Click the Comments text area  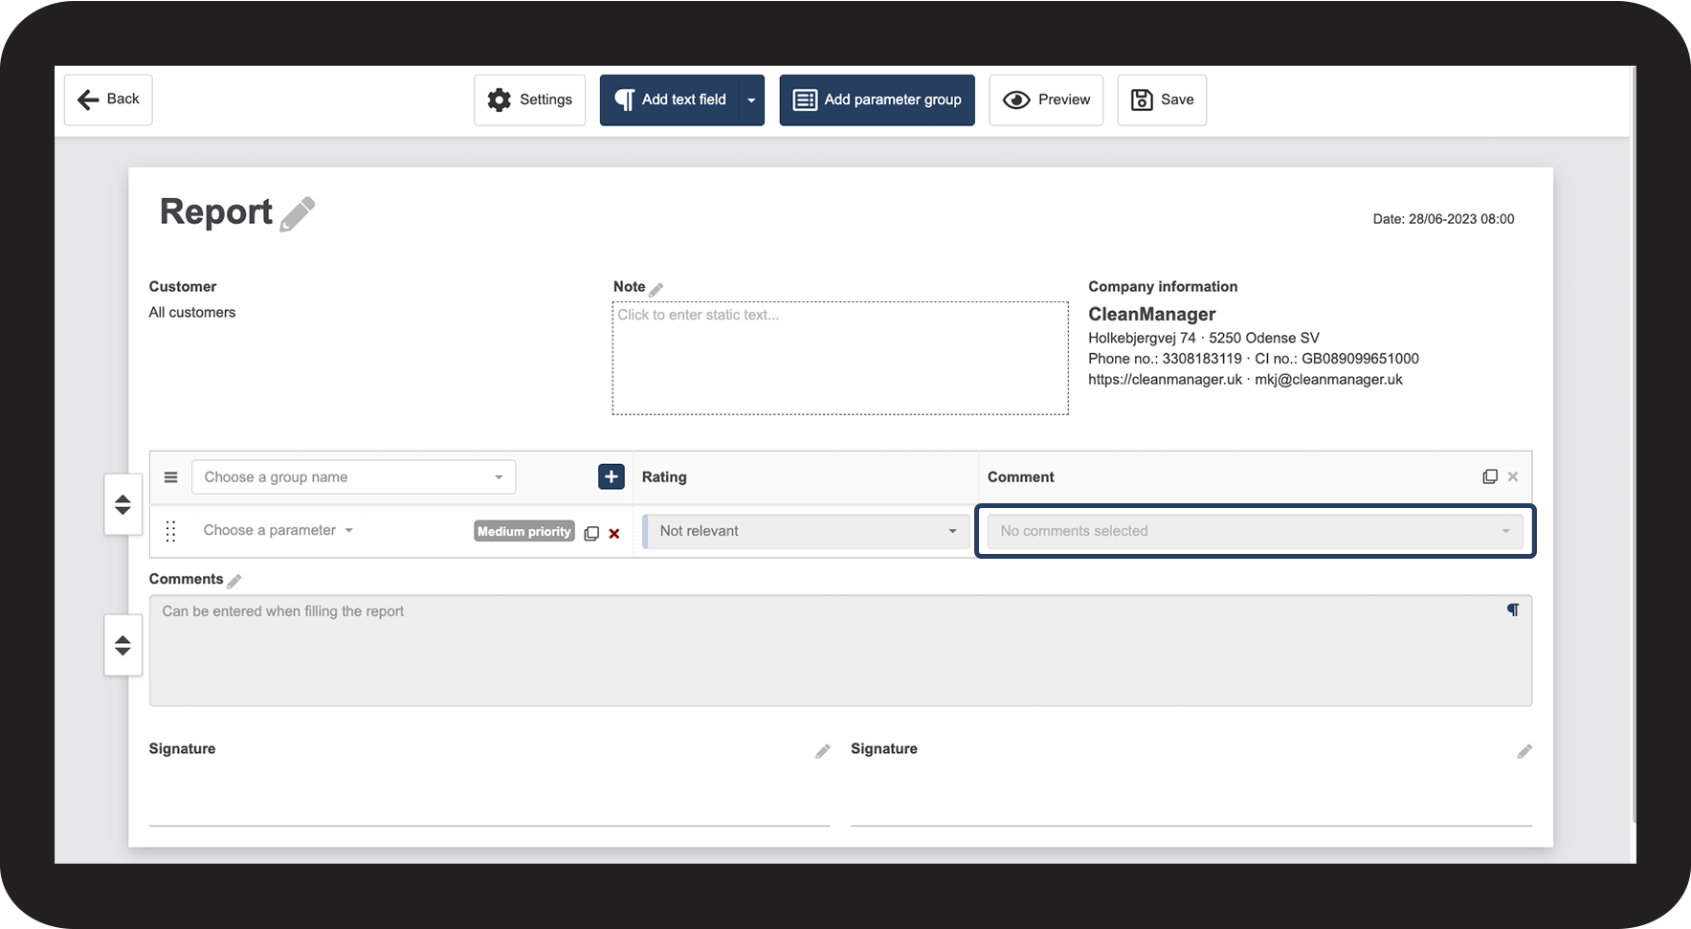(x=840, y=651)
